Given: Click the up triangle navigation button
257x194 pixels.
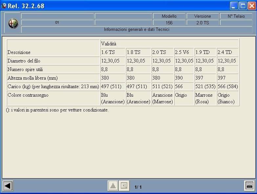Looking at the screenshot, I should point(113,186).
